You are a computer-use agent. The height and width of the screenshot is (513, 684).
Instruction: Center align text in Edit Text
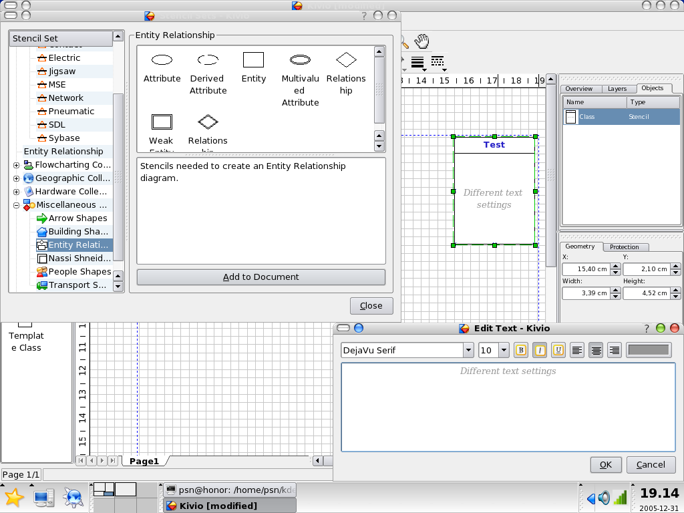coord(596,350)
